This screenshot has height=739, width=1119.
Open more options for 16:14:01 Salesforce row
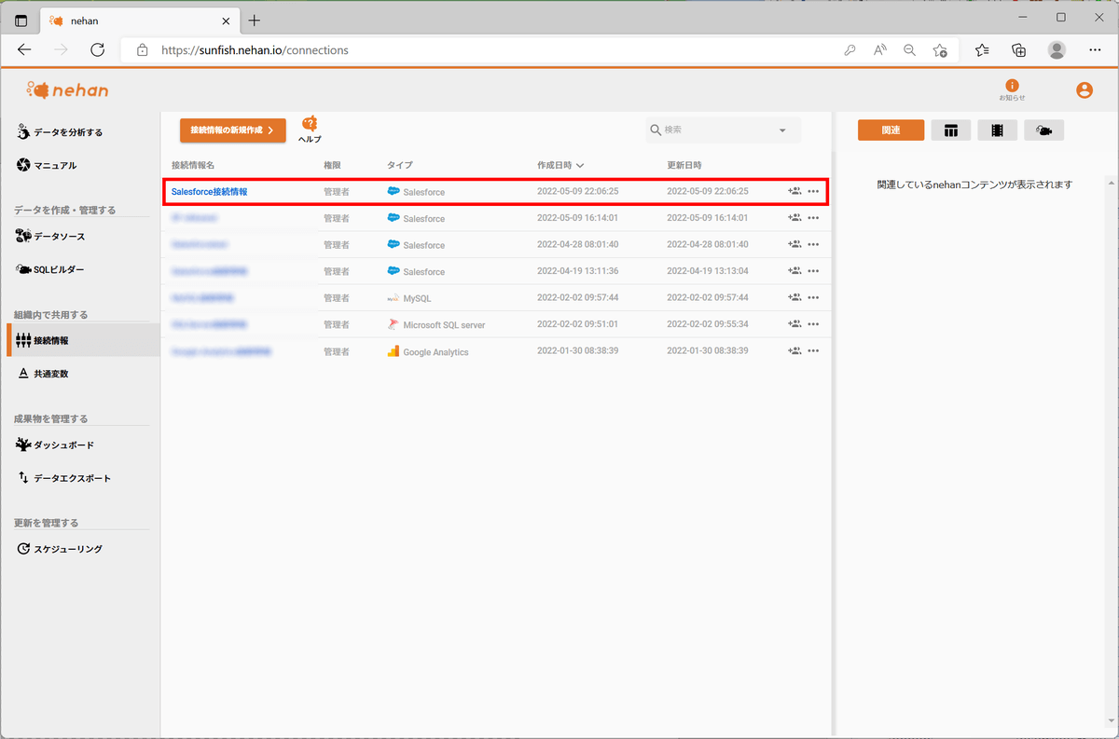tap(813, 218)
